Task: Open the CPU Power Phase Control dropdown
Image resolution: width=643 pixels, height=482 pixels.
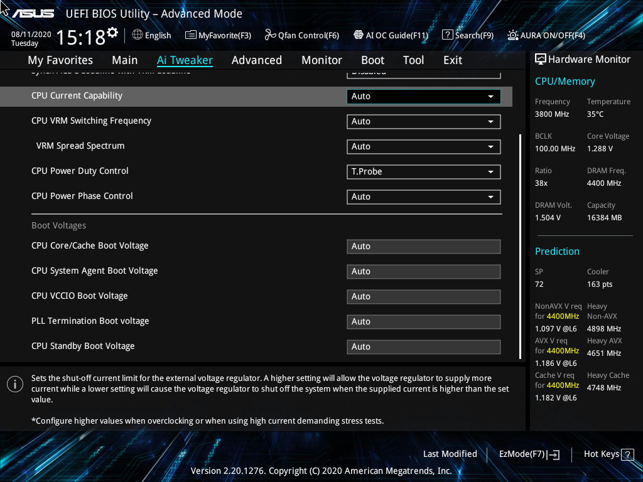Action: click(x=424, y=196)
